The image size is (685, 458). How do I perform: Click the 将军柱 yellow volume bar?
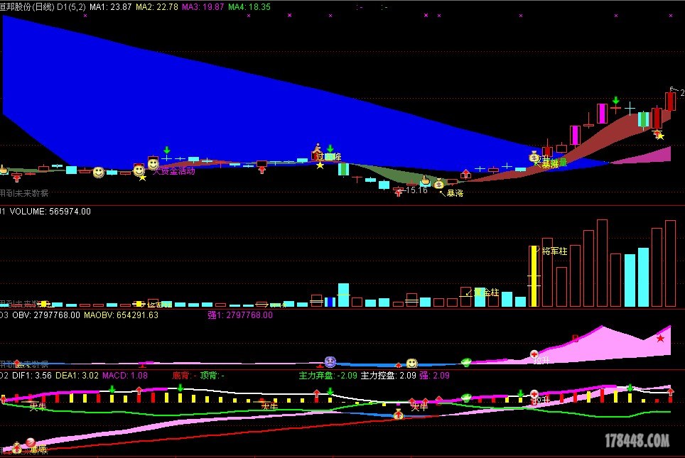coord(533,276)
